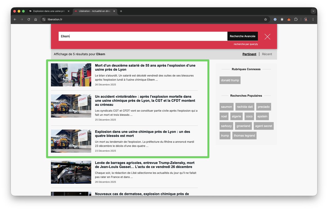328x210 pixels.
Task: Click the 'epstein' popular search tag
Action: pyautogui.click(x=262, y=116)
